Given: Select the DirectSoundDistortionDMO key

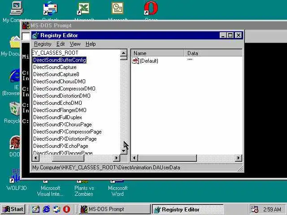Looking at the screenshot, I should point(62,96).
